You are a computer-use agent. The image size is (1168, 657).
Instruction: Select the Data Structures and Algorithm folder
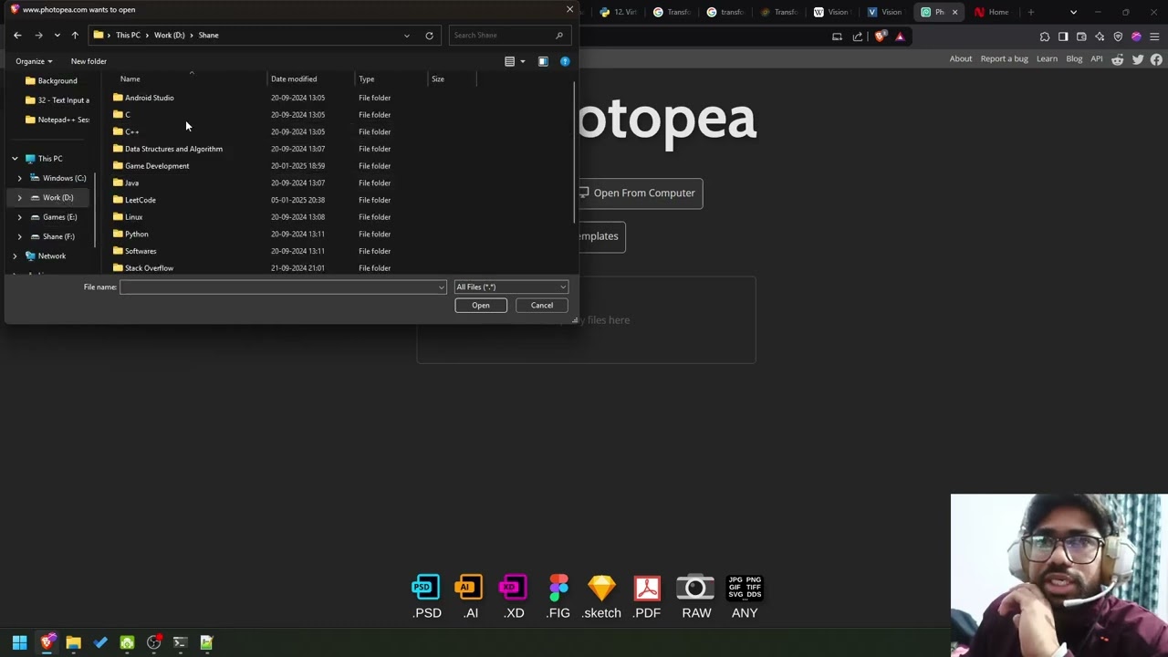coord(173,149)
